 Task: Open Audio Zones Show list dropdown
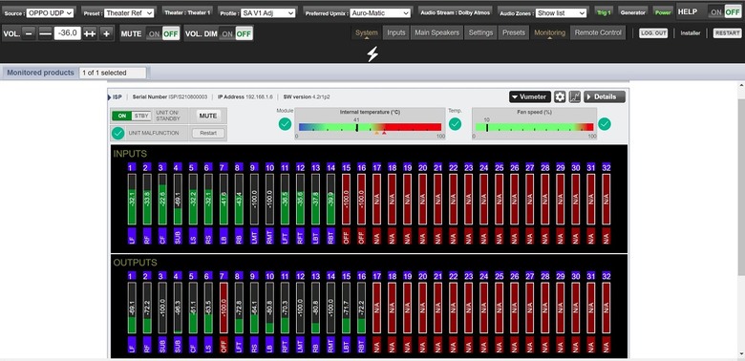coord(561,12)
